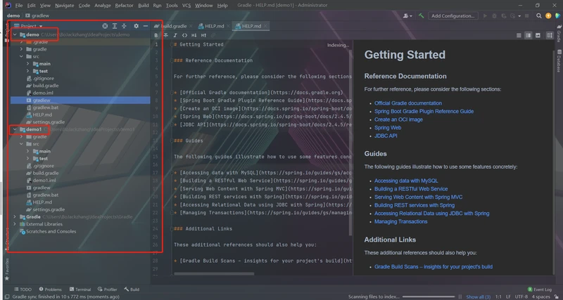Click the locate/select opened file icon
The image size is (563, 300).
[x=103, y=26]
